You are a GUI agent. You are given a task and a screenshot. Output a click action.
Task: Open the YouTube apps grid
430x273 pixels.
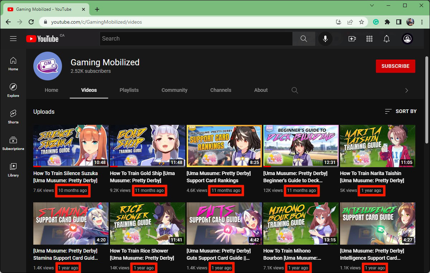[x=369, y=39]
